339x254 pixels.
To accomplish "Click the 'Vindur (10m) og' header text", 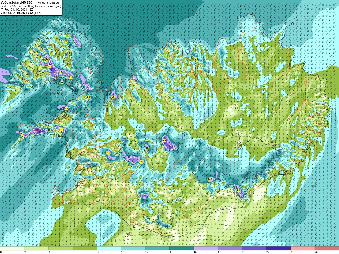I will click(x=48, y=3).
